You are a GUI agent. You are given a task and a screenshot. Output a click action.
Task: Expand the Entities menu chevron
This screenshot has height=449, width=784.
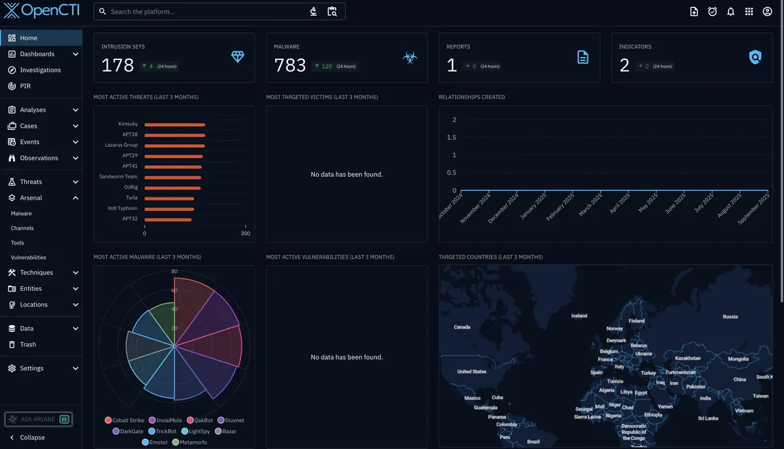tap(76, 289)
